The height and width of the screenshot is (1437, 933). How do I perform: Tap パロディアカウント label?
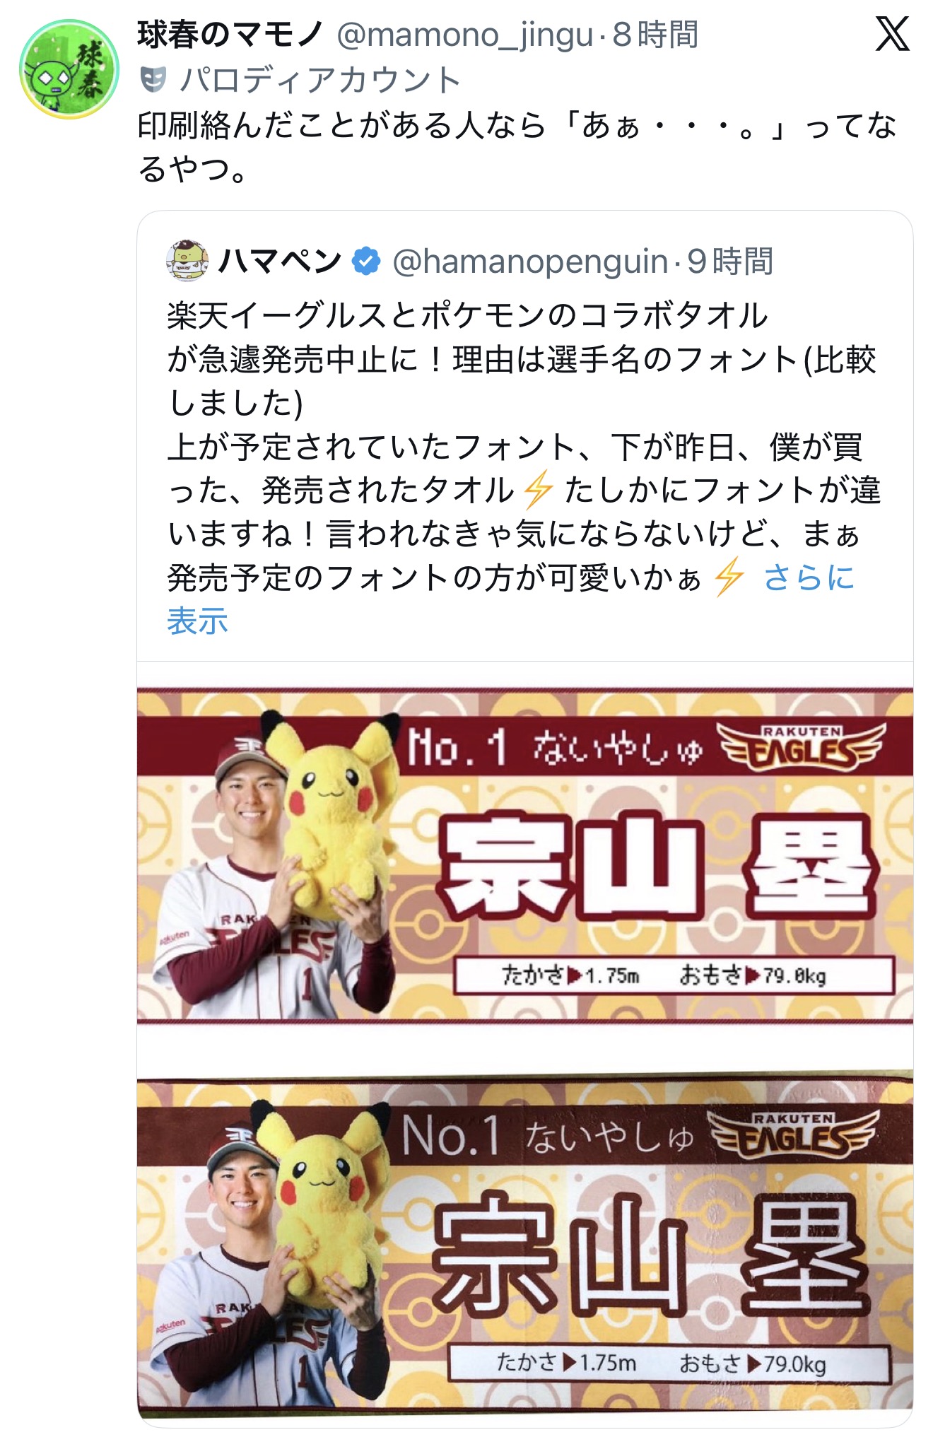click(x=320, y=79)
